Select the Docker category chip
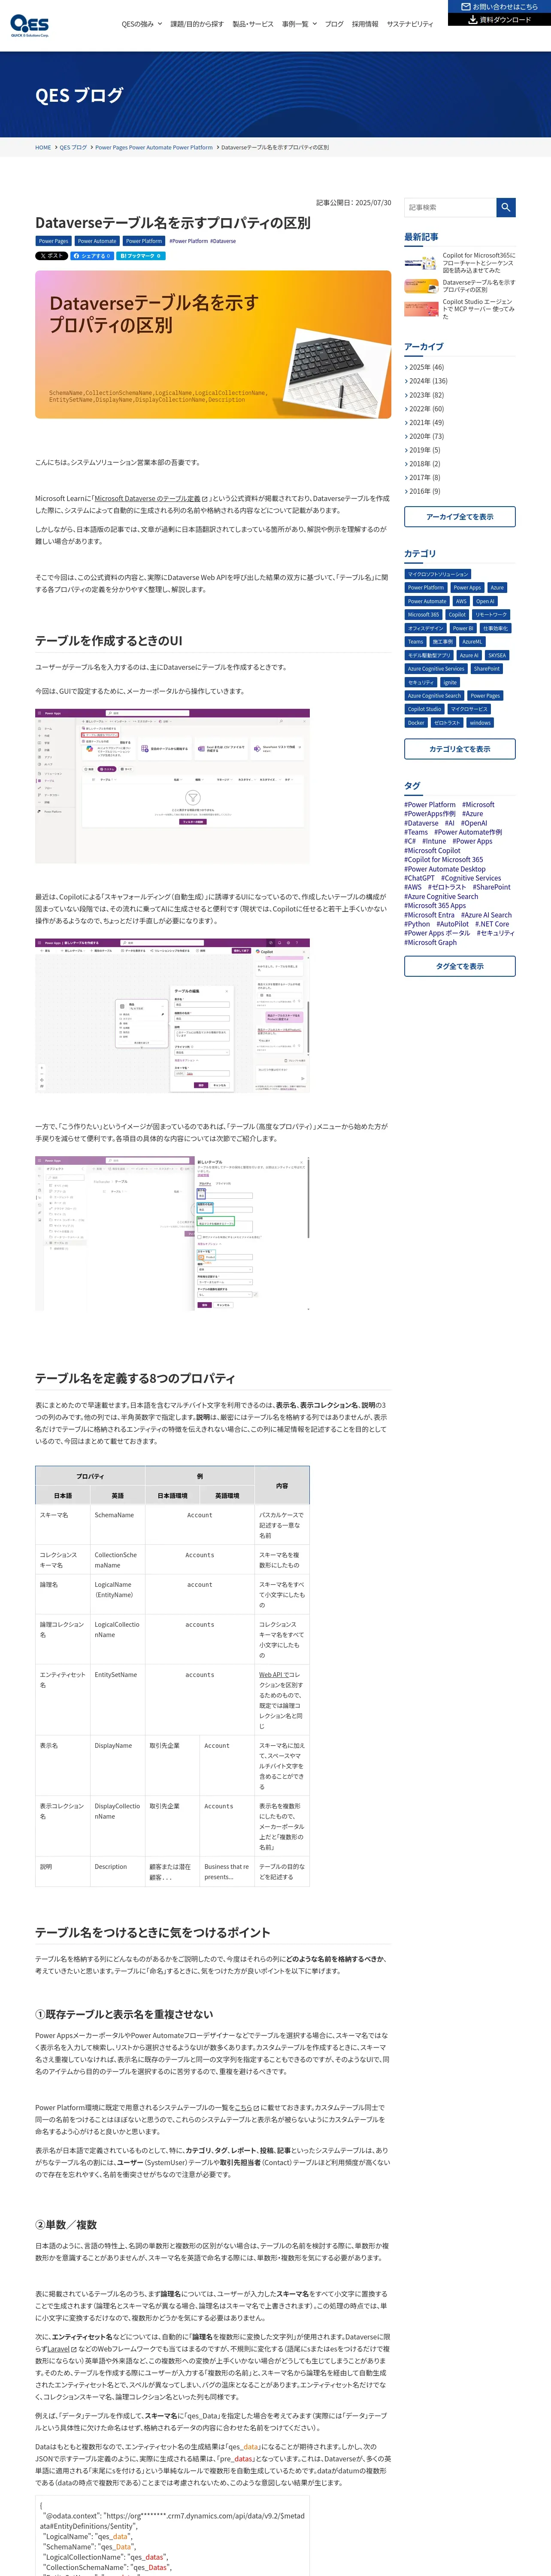 click(x=416, y=722)
